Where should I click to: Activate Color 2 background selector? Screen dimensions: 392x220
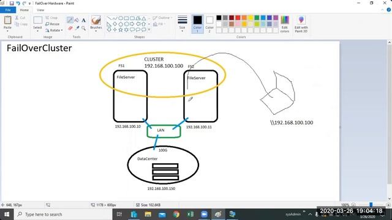tap(209, 24)
